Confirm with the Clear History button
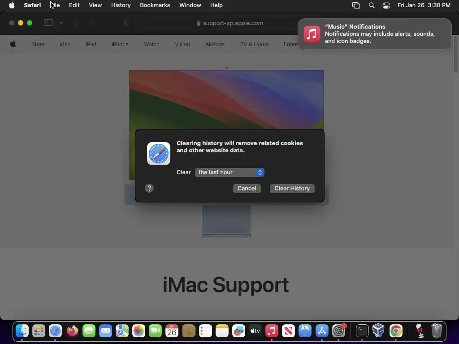 tap(292, 189)
